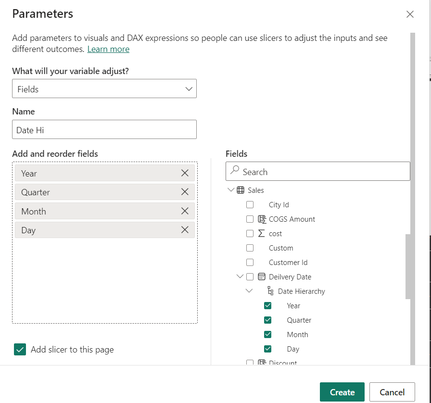Remove Quarter from the reorder list
Viewport: 431px width, 403px height.
(185, 191)
